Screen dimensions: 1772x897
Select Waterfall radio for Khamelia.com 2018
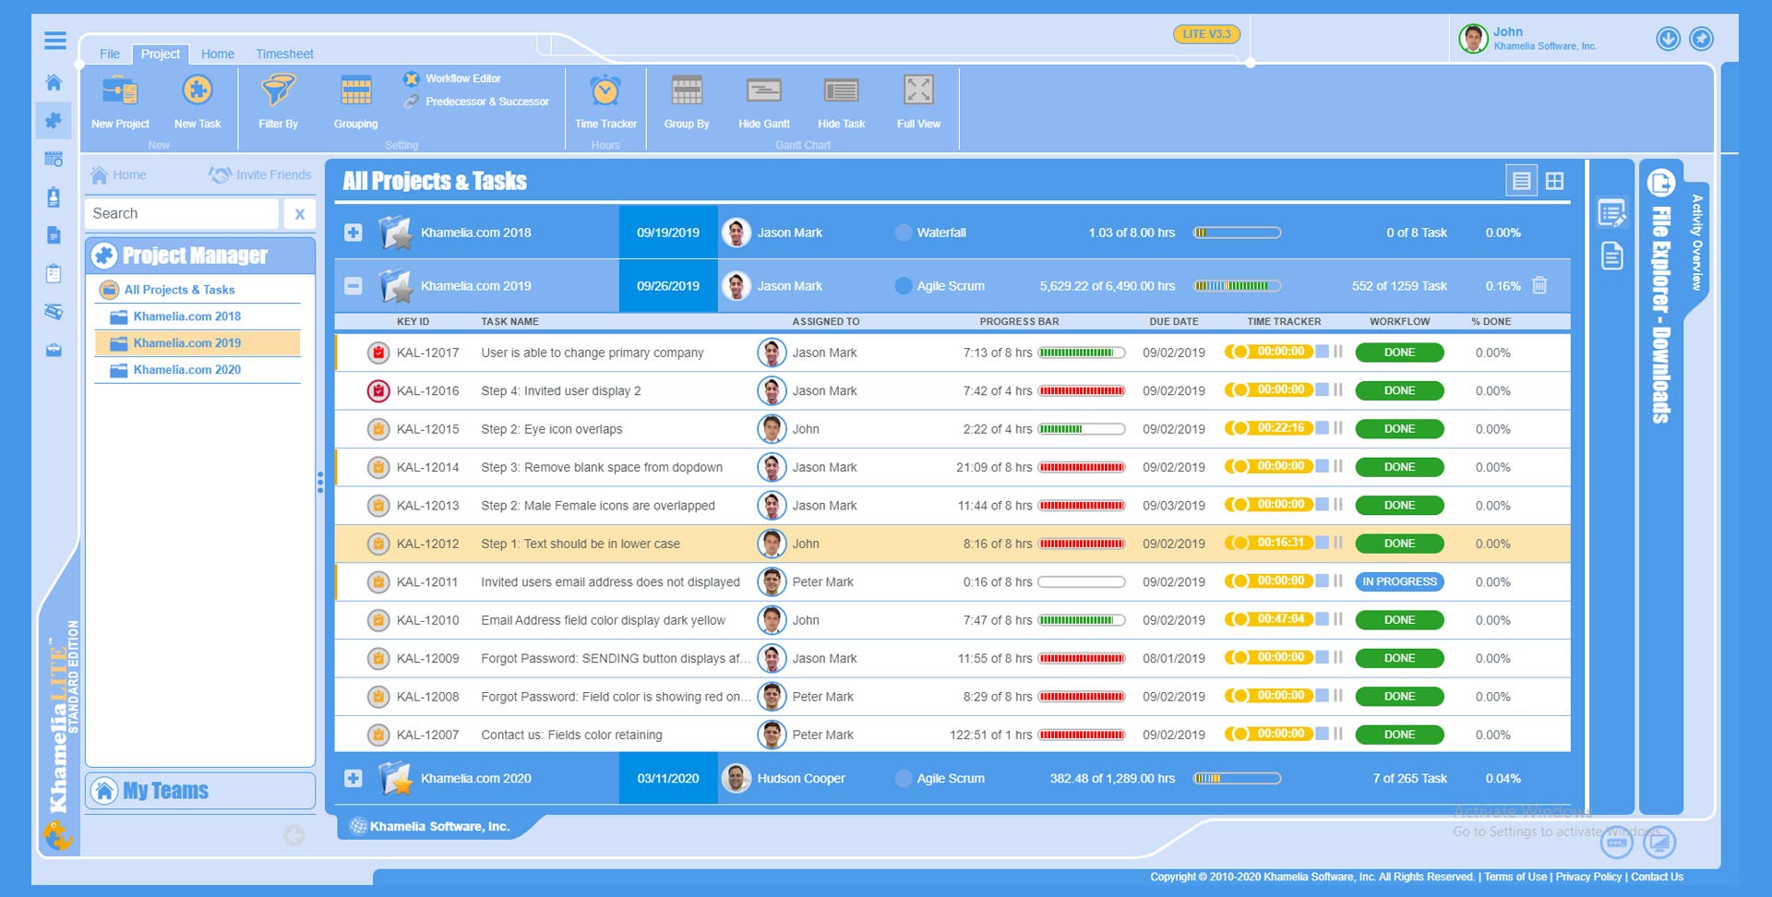904,233
